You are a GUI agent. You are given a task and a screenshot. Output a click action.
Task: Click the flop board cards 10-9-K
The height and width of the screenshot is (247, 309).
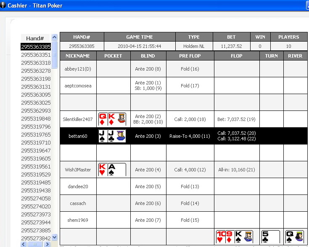pyautogui.click(x=235, y=236)
